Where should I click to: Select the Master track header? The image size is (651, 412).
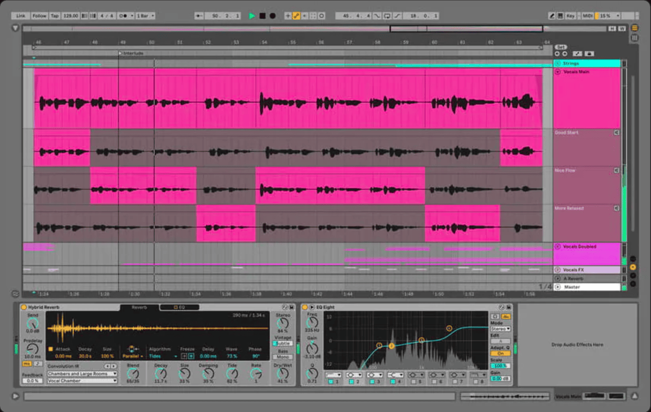point(587,287)
